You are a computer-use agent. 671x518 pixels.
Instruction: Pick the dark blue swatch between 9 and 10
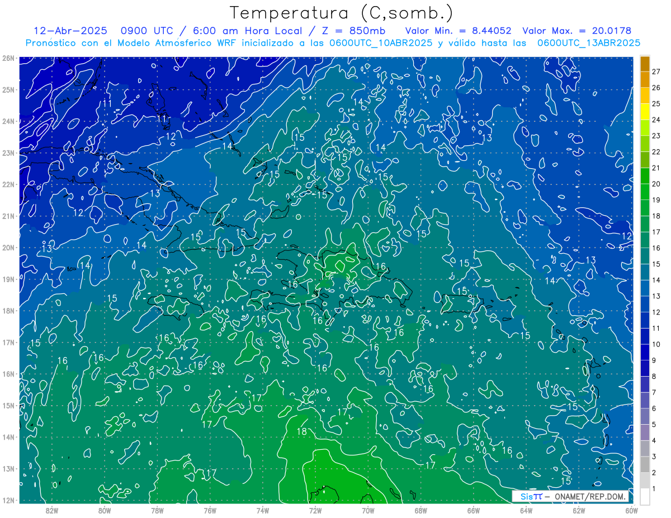645,352
